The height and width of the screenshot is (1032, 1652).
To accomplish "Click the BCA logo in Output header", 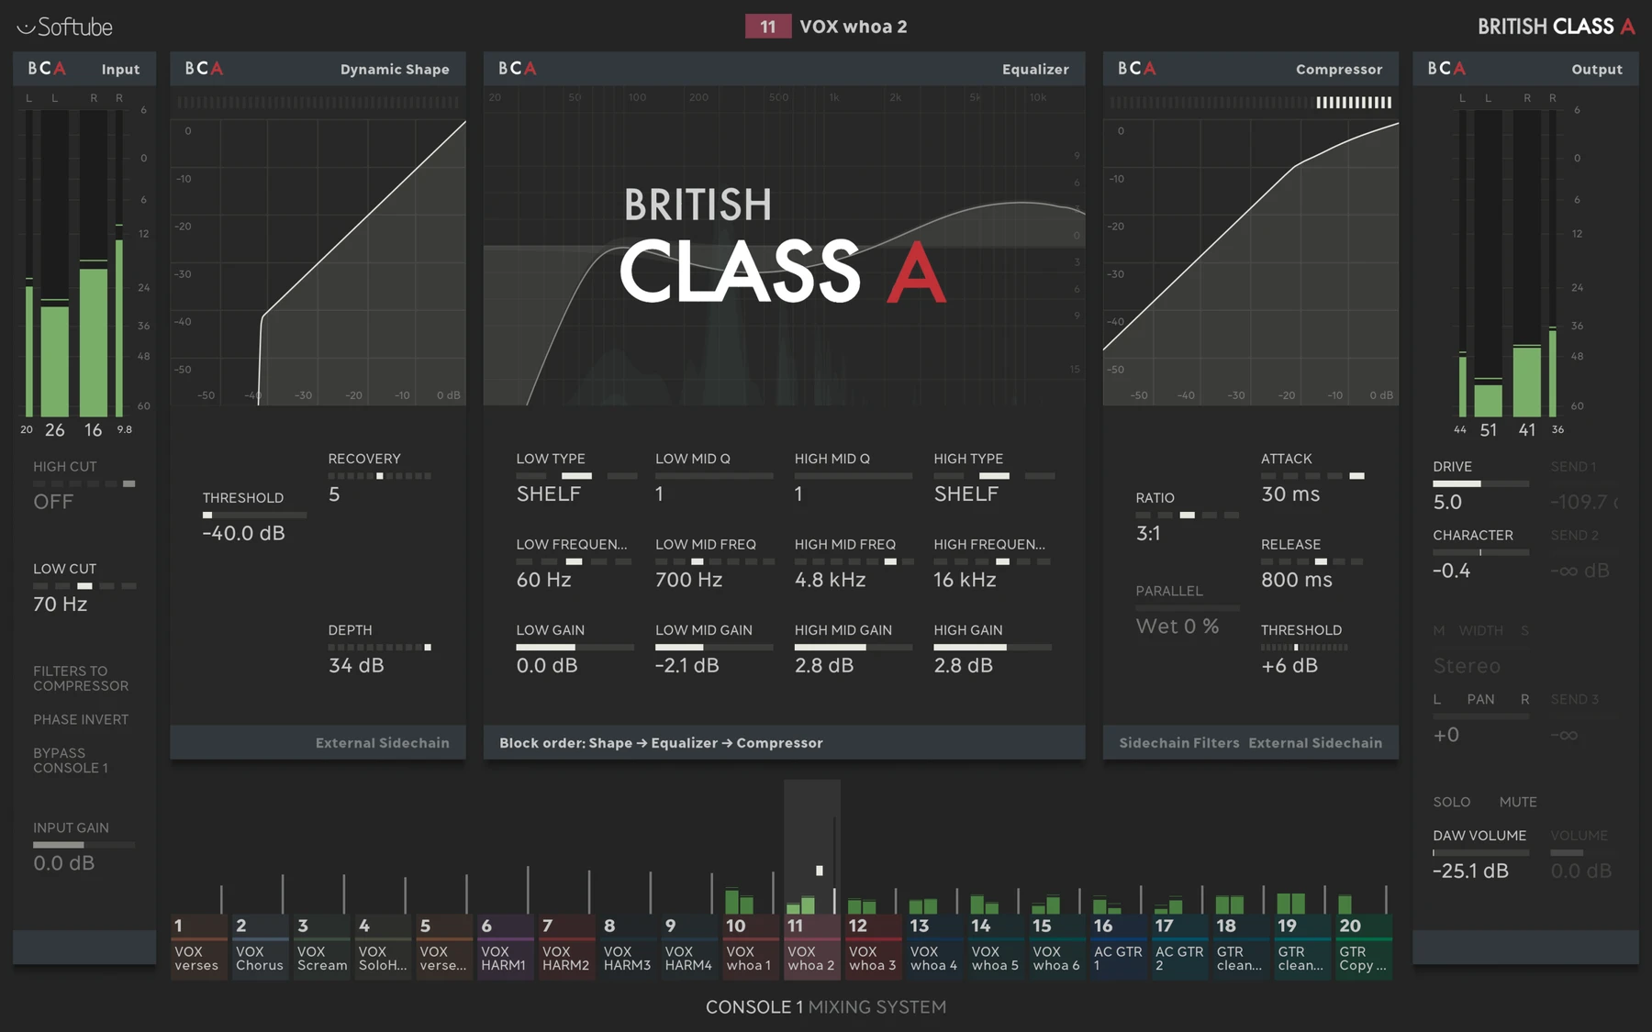I will click(1446, 69).
